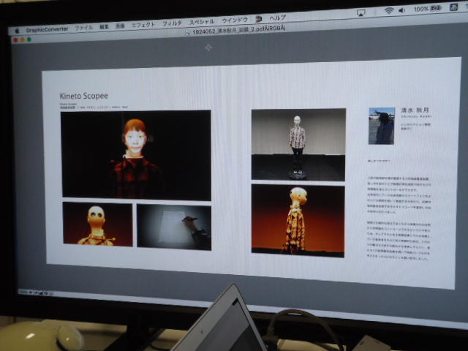
Task: Click the volume speaker icon
Action: click(x=401, y=10)
